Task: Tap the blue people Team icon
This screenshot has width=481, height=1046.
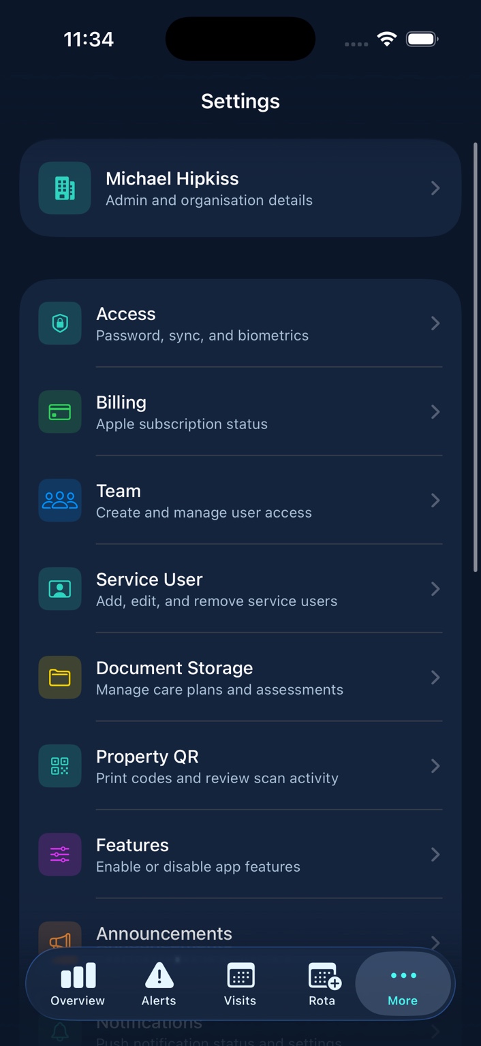Action: tap(60, 500)
